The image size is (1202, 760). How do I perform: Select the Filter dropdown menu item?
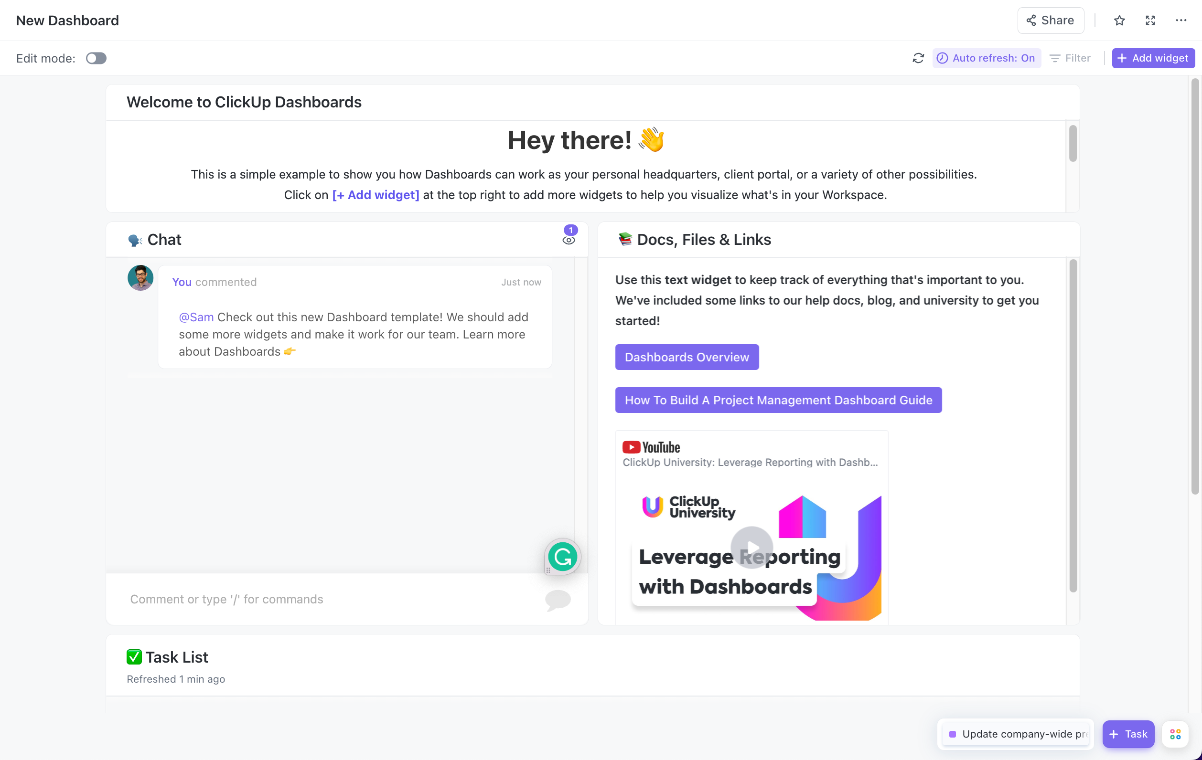(x=1071, y=57)
